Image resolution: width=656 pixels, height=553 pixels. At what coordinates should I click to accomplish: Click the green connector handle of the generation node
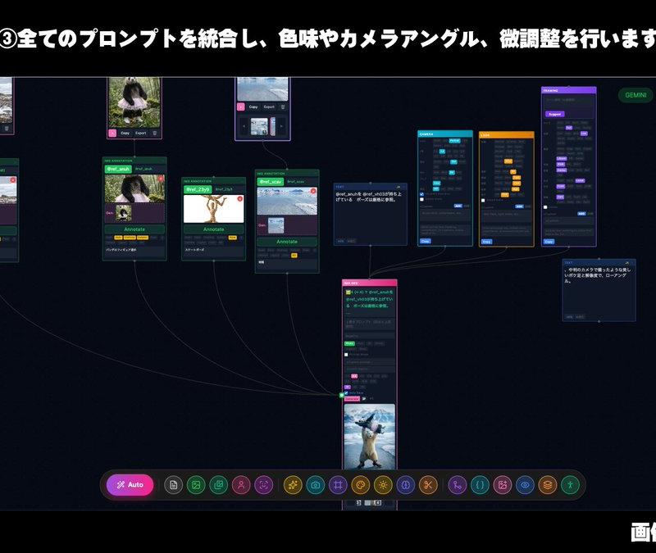pyautogui.click(x=342, y=395)
